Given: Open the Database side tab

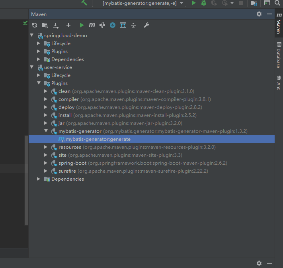Looking at the screenshot, I should tap(279, 55).
